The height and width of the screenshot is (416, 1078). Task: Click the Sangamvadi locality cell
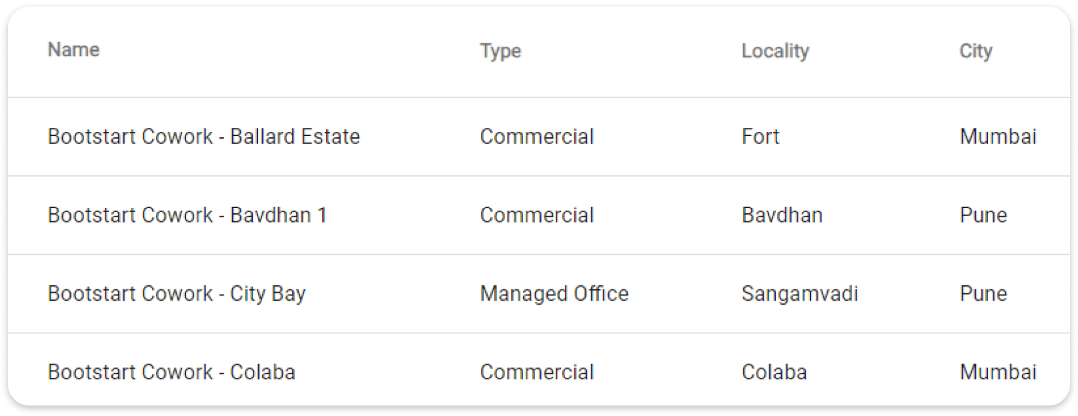pyautogui.click(x=799, y=294)
